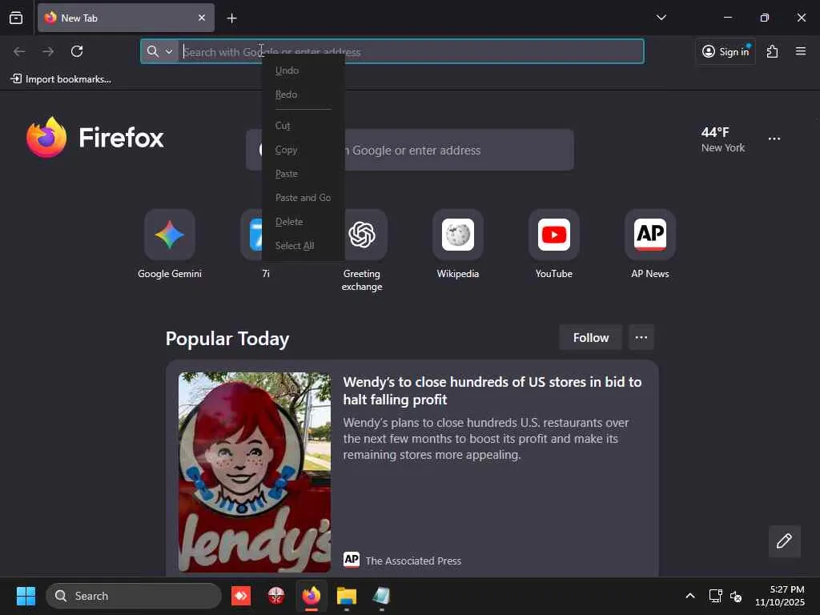Open the 44°F New York weather widget

[723, 139]
